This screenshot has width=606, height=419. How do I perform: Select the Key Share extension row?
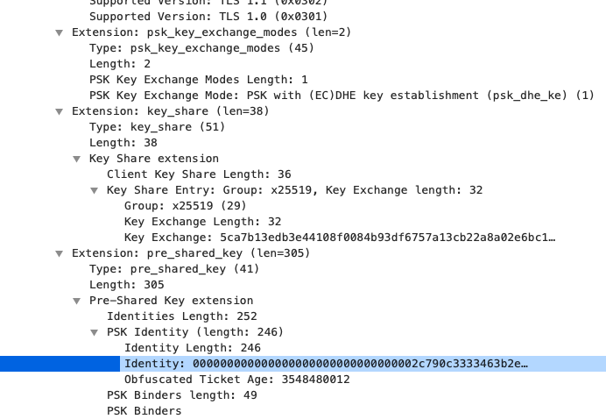coord(154,159)
